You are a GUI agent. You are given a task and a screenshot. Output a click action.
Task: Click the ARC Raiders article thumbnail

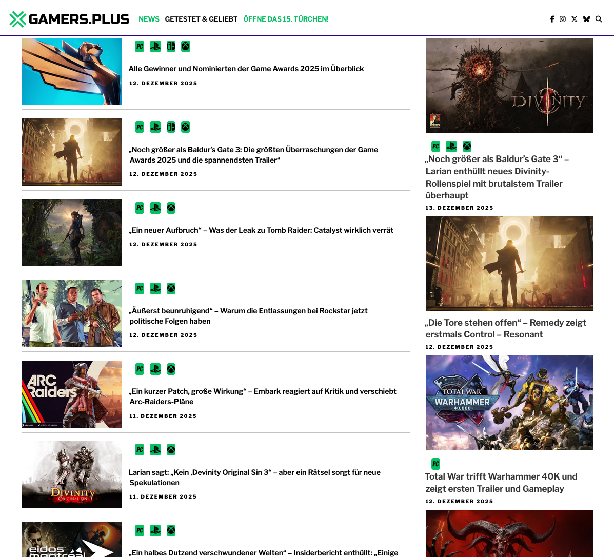tap(72, 394)
